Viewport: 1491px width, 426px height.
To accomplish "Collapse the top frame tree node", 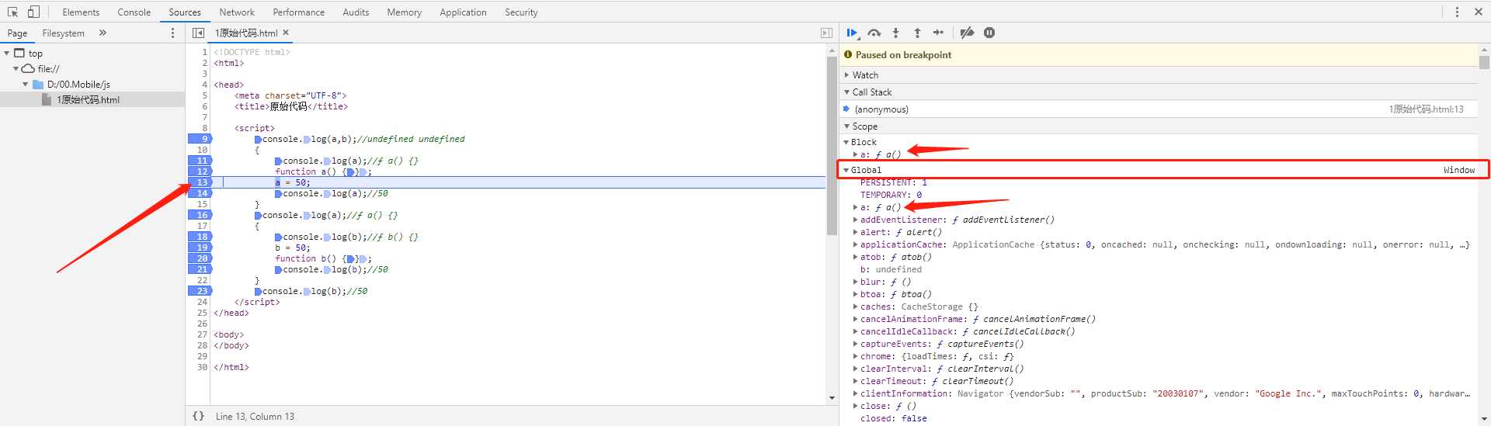I will [x=7, y=53].
